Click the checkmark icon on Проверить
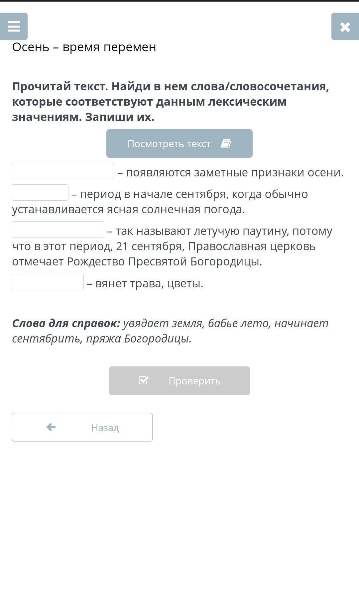Viewport: 359px width, 589px height. [x=143, y=380]
